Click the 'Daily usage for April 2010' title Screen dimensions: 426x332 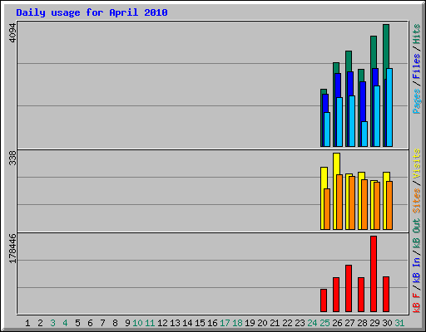coord(92,13)
